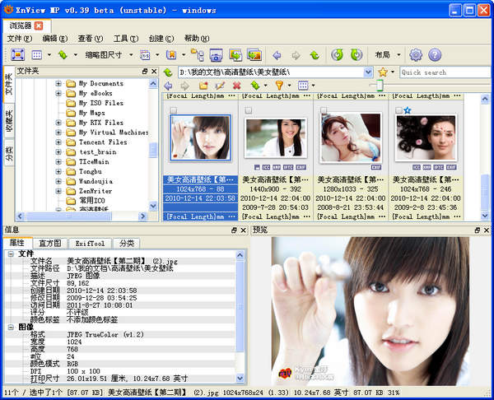The image size is (494, 400).
Task: Click the fullscreen view toolbar icon
Action: click(x=17, y=55)
